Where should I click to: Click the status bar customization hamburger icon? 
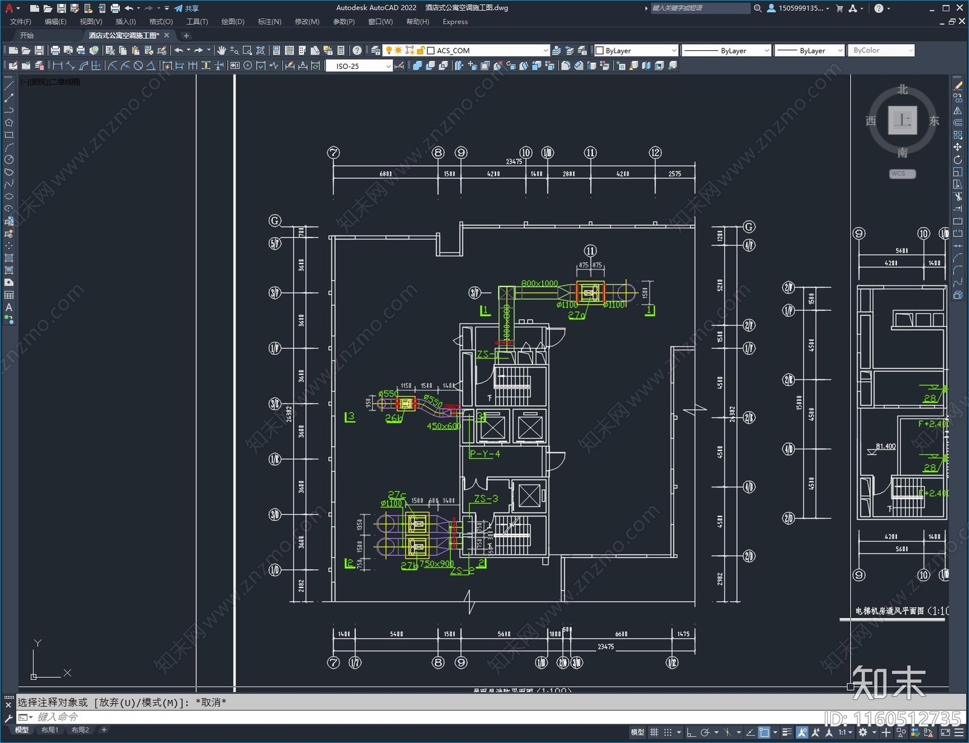point(959,732)
